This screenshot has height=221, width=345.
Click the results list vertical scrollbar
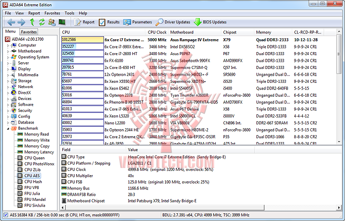[x=339, y=87]
